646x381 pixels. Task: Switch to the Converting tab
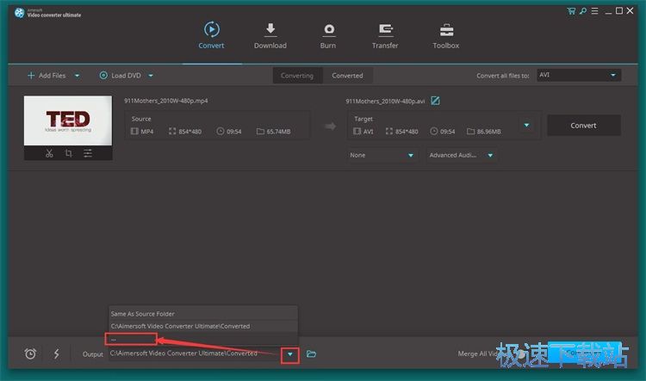point(297,76)
